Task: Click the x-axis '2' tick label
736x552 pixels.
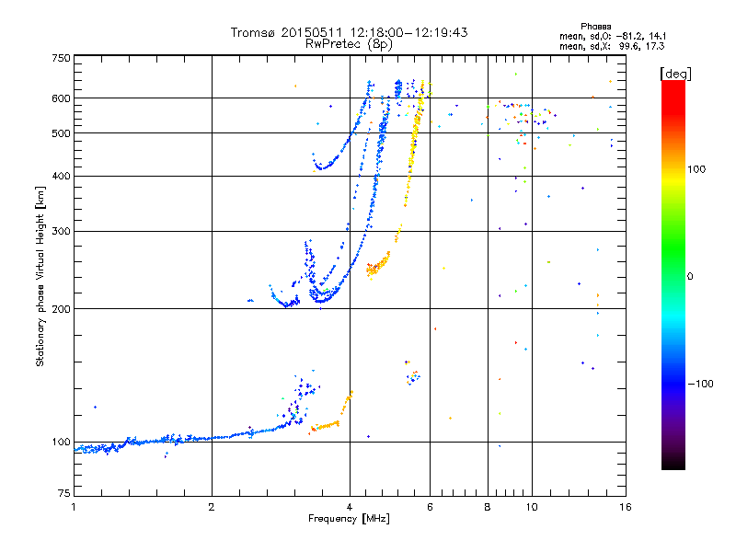Action: point(212,507)
